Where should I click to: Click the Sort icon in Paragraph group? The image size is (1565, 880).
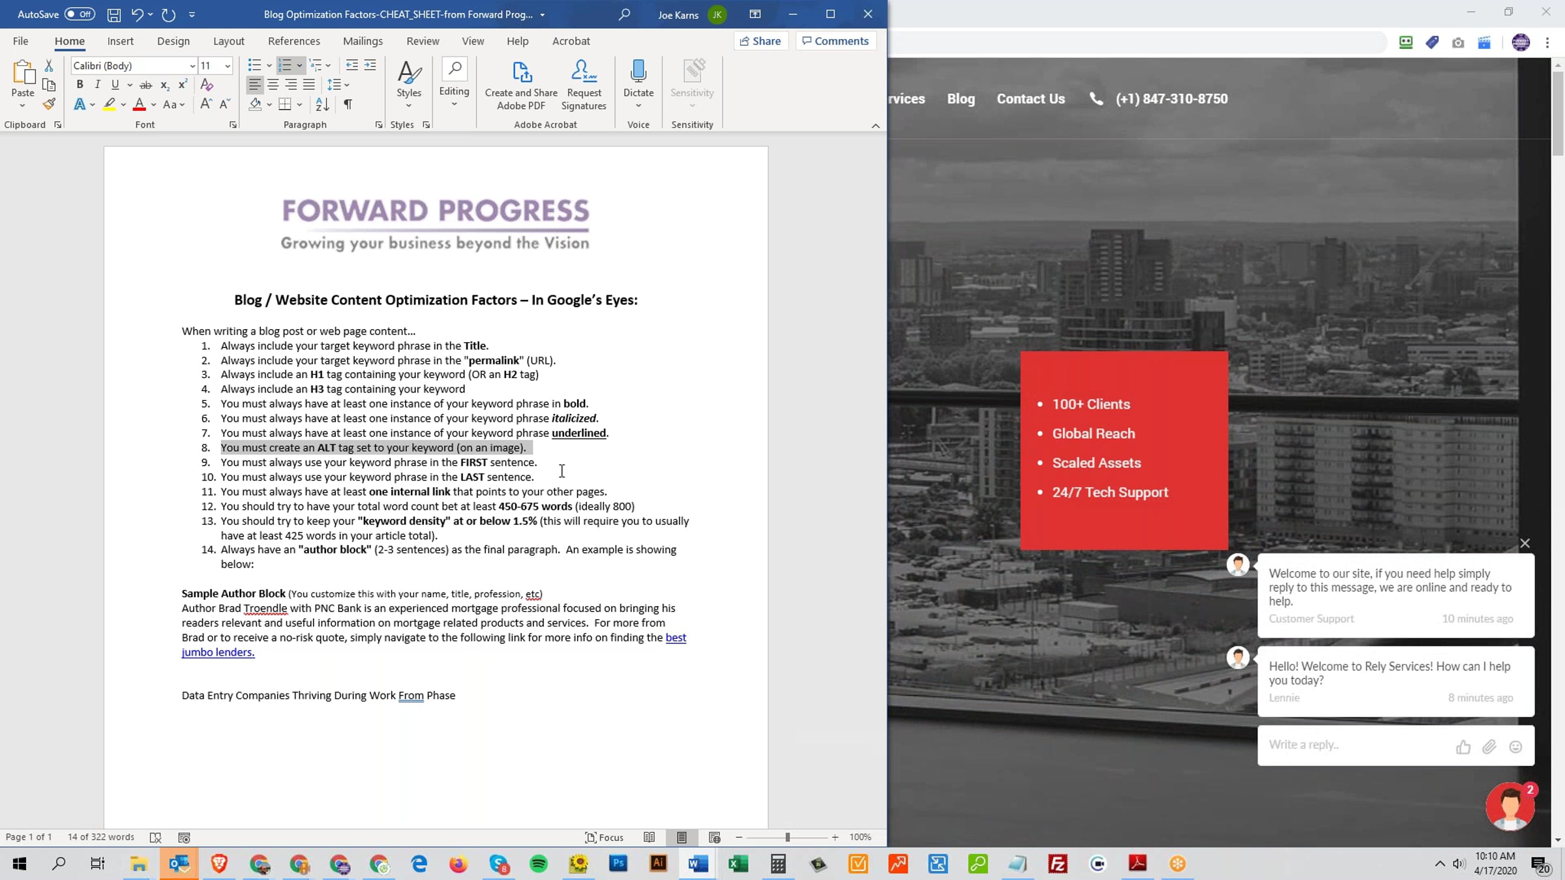pyautogui.click(x=322, y=104)
